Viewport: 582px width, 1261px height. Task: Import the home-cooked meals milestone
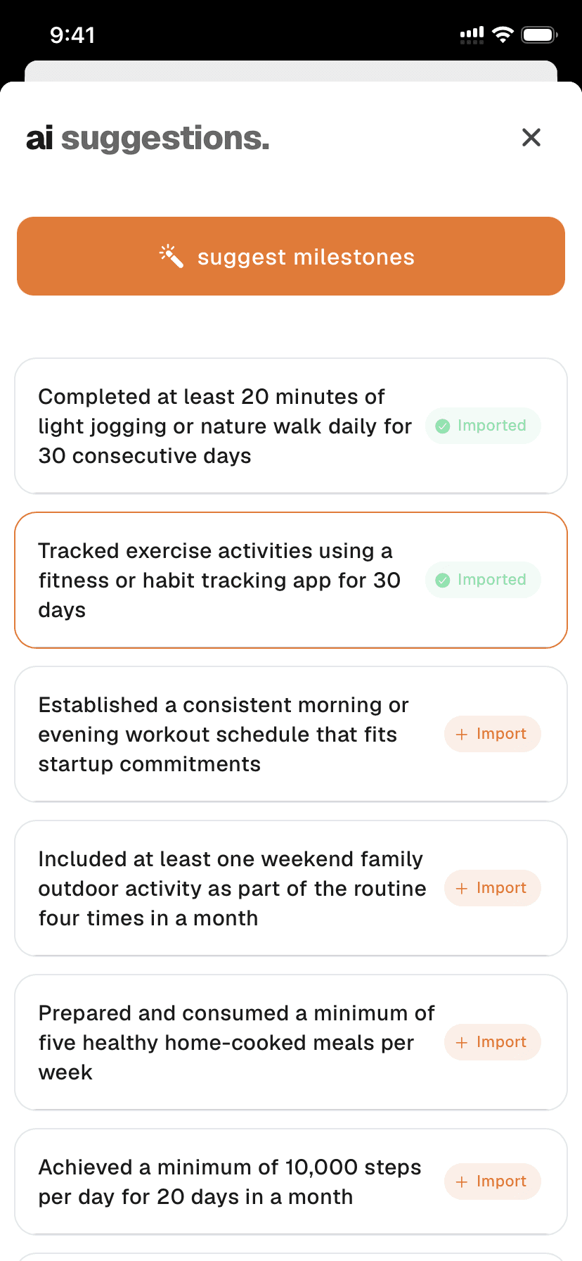(x=492, y=1042)
